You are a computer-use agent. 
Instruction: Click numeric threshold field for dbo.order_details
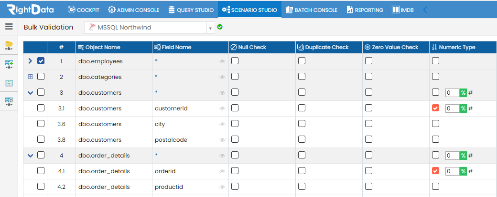pos(453,155)
